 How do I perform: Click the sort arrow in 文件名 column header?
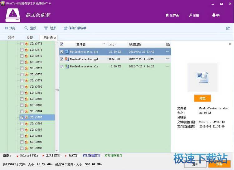104,43
